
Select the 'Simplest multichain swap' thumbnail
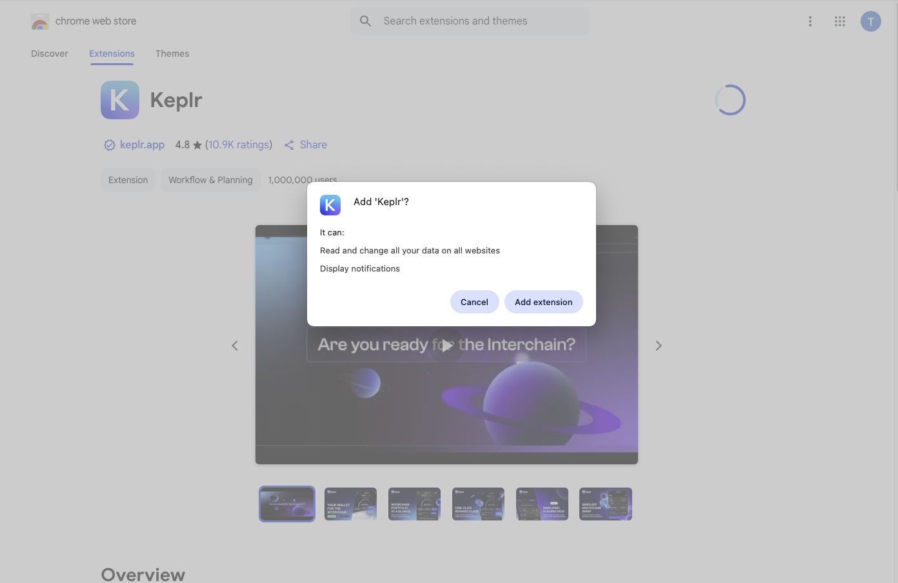click(606, 504)
